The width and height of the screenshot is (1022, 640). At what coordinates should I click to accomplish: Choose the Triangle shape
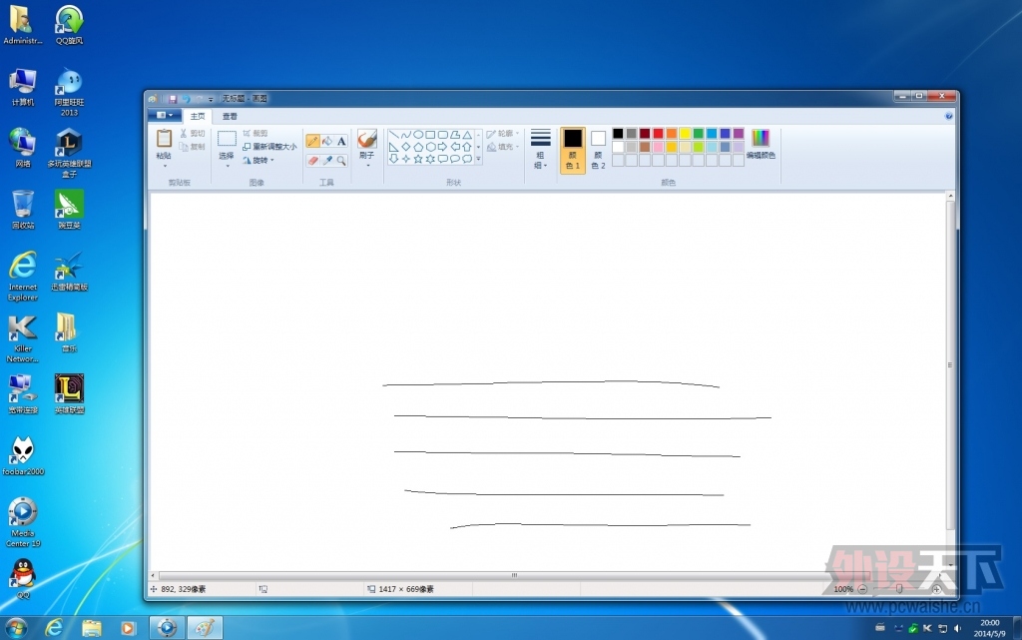click(467, 135)
